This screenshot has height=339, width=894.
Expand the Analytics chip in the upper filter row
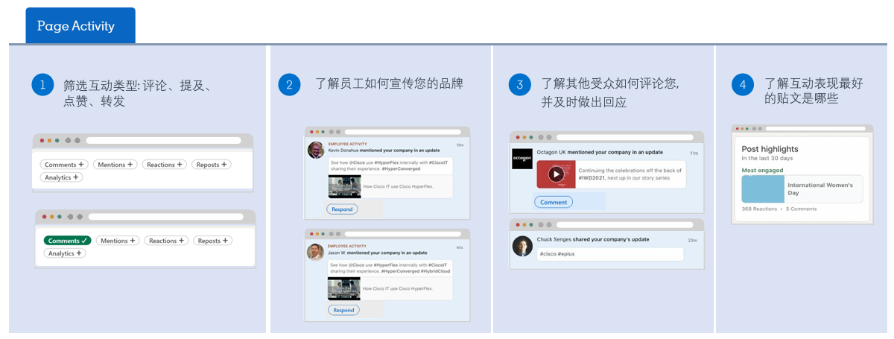coord(61,177)
